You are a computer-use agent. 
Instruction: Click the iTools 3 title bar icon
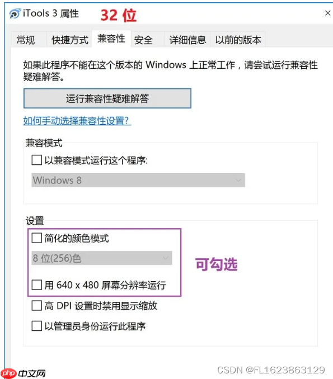[15, 13]
